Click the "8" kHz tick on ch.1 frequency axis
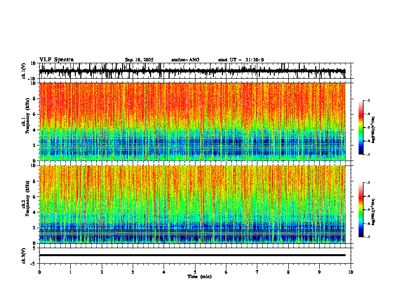Image resolution: width=395 pixels, height=305 pixels. (35, 99)
